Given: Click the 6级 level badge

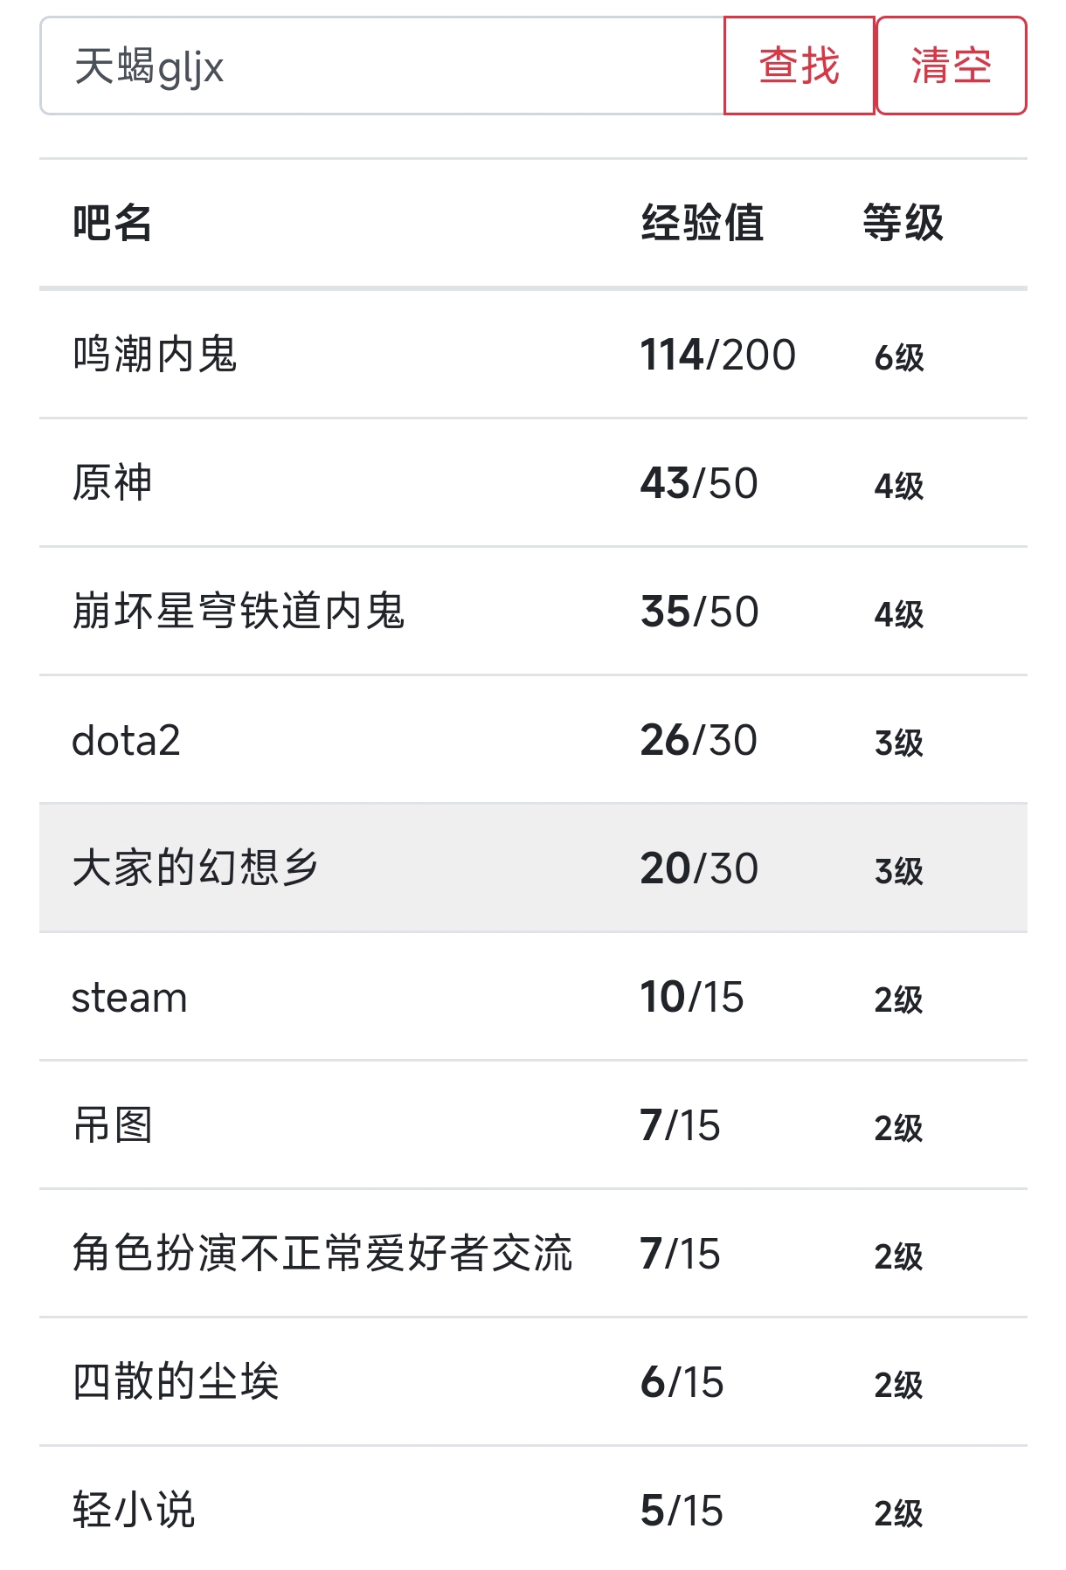Looking at the screenshot, I should 899,357.
